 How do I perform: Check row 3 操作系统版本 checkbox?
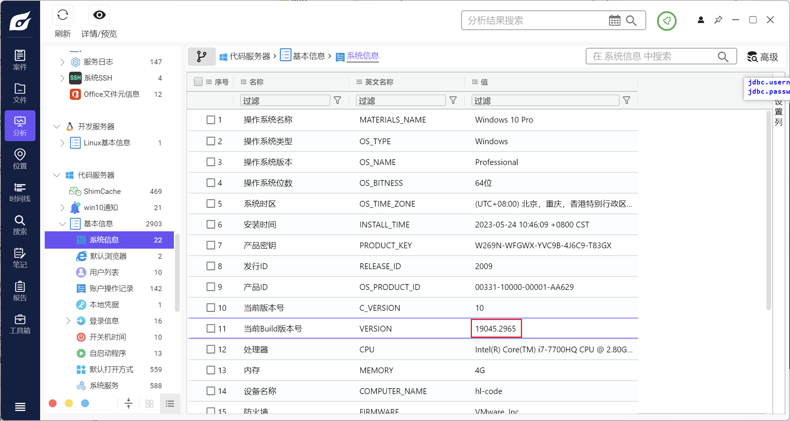[x=211, y=162]
